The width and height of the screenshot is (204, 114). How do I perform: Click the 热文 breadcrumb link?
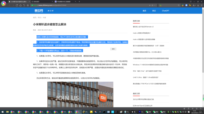point(40,17)
